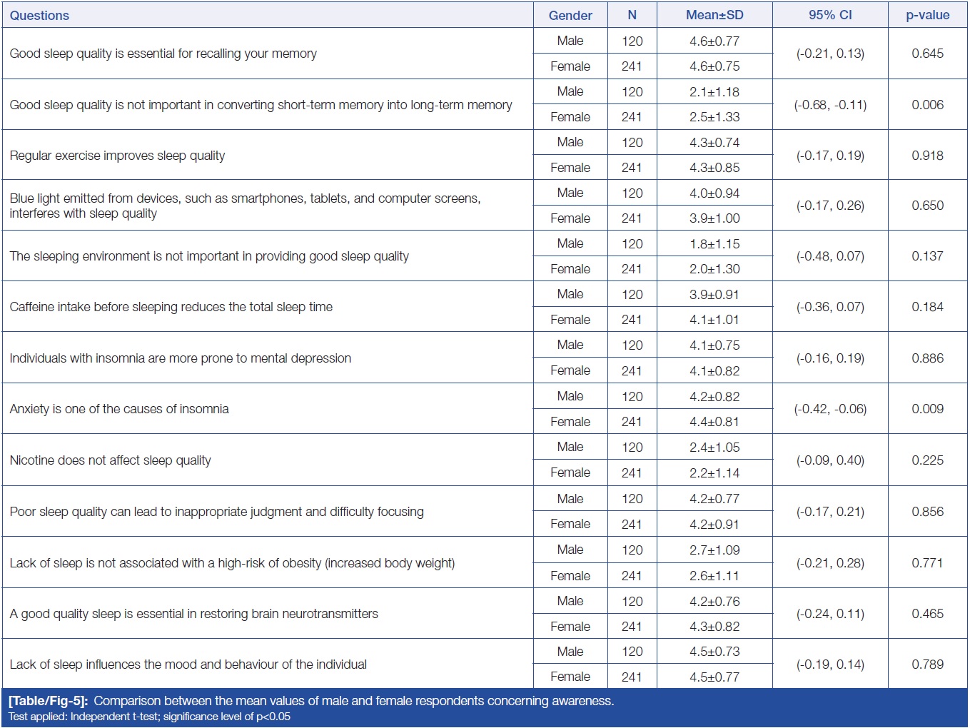Viewport: 970px width, 728px height.
Task: Click the caffeine intake before sleeping question
Action: 171,307
